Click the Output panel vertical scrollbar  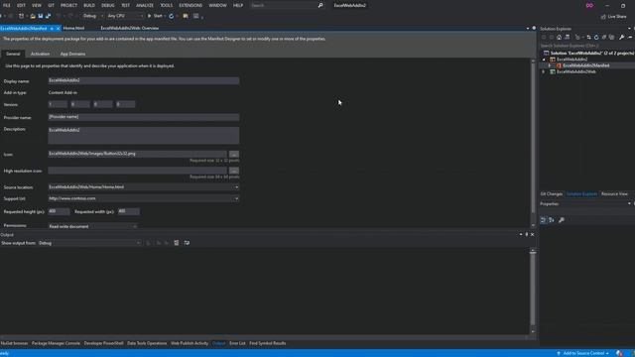tap(533, 291)
